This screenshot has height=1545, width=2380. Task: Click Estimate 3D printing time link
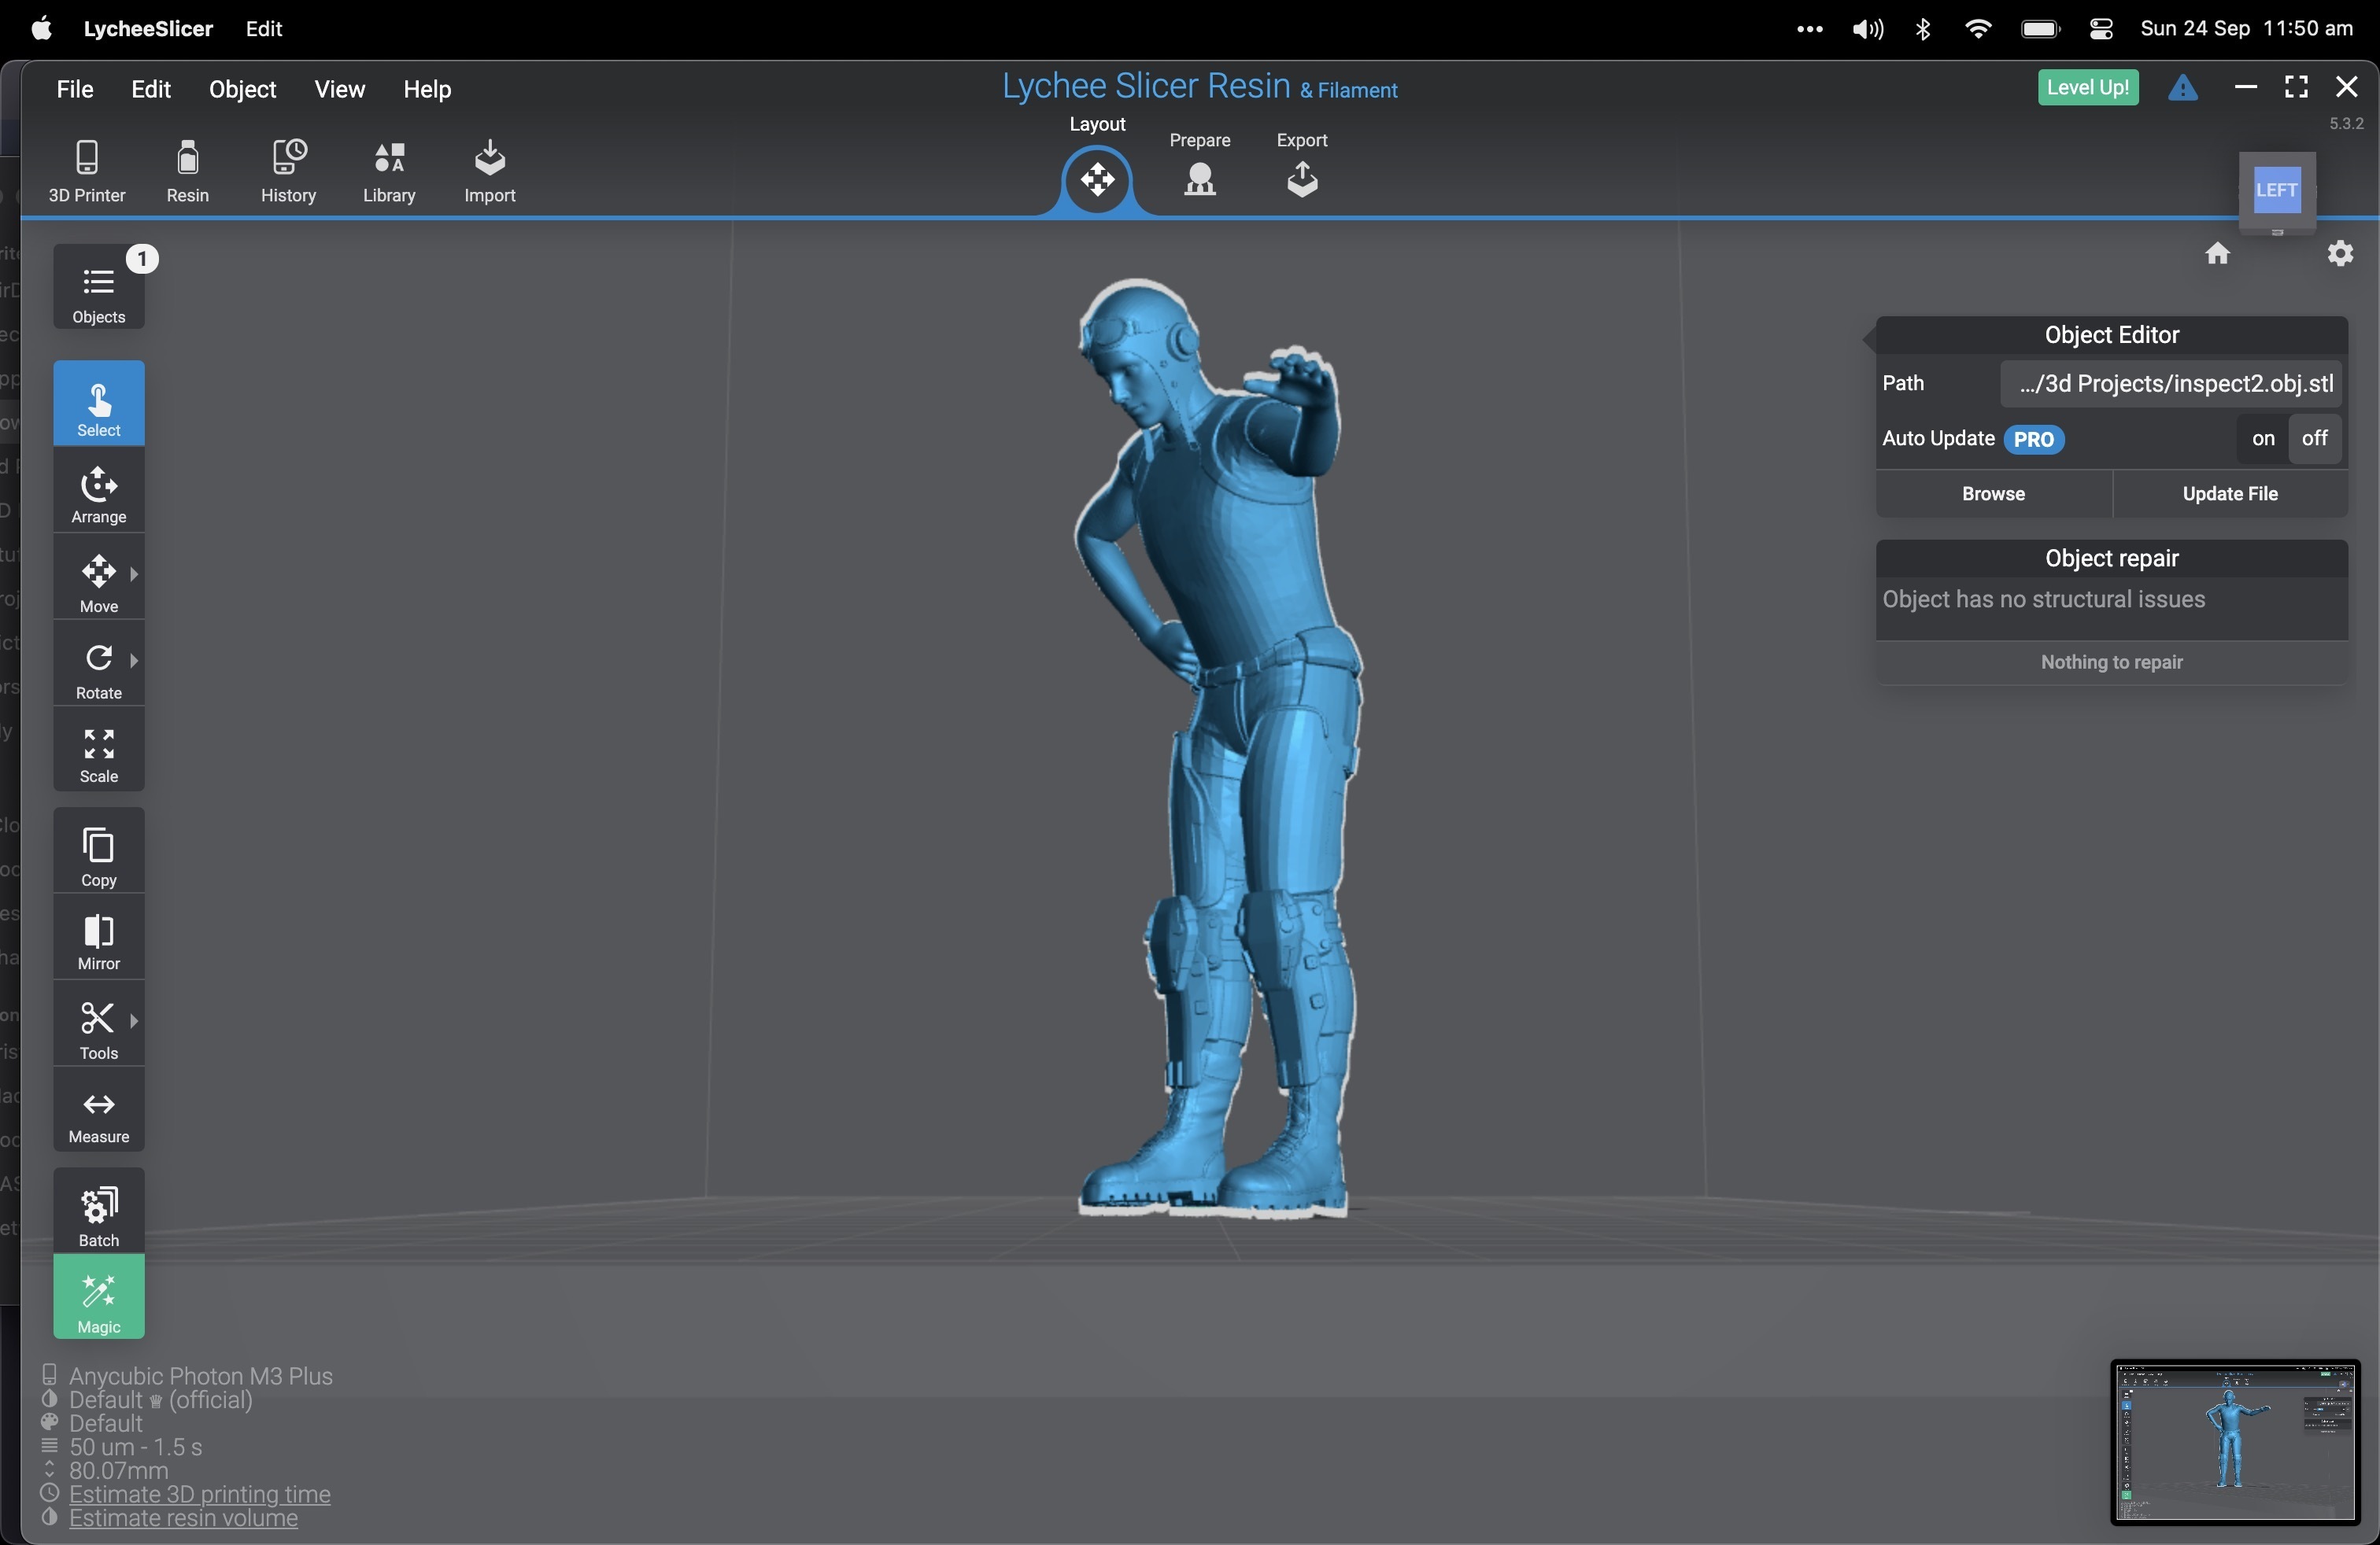(200, 1494)
